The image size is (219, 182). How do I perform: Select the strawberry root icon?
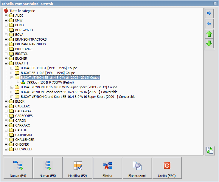(x=6, y=11)
